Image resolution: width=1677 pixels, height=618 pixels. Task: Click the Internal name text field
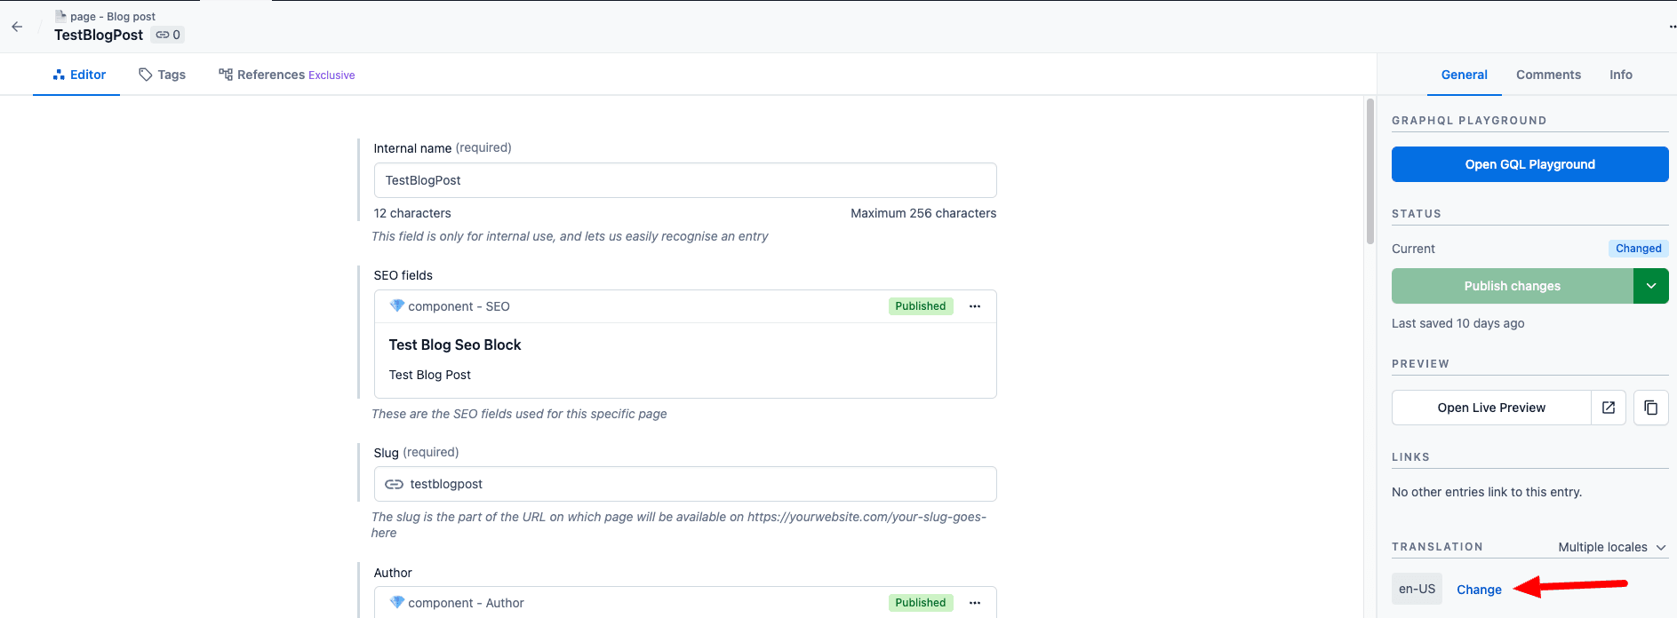pos(684,180)
